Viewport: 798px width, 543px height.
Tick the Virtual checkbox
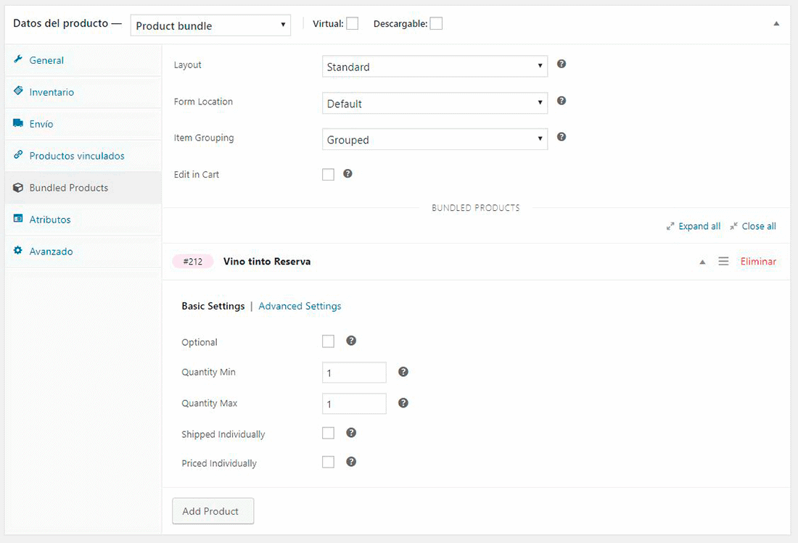(x=352, y=23)
